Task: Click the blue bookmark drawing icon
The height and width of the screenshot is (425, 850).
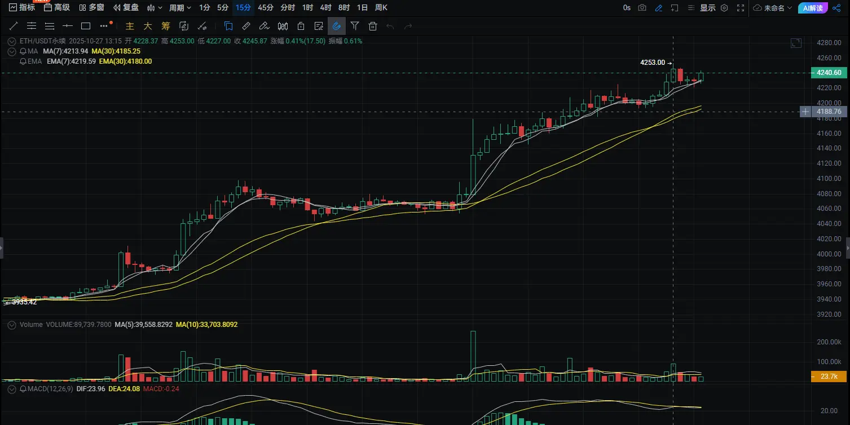Action: pyautogui.click(x=228, y=26)
